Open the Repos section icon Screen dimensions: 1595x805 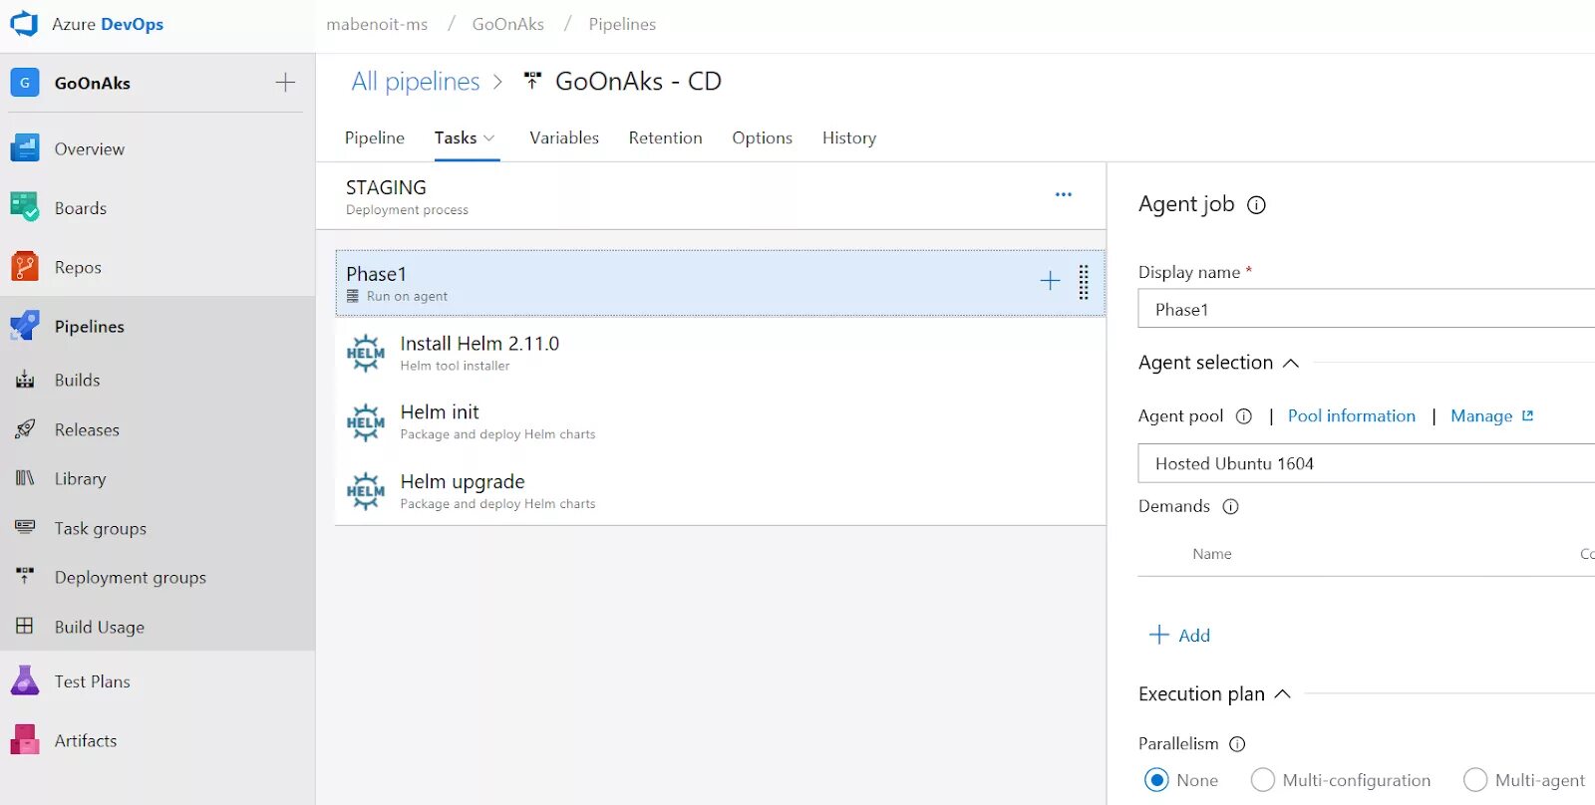25,267
